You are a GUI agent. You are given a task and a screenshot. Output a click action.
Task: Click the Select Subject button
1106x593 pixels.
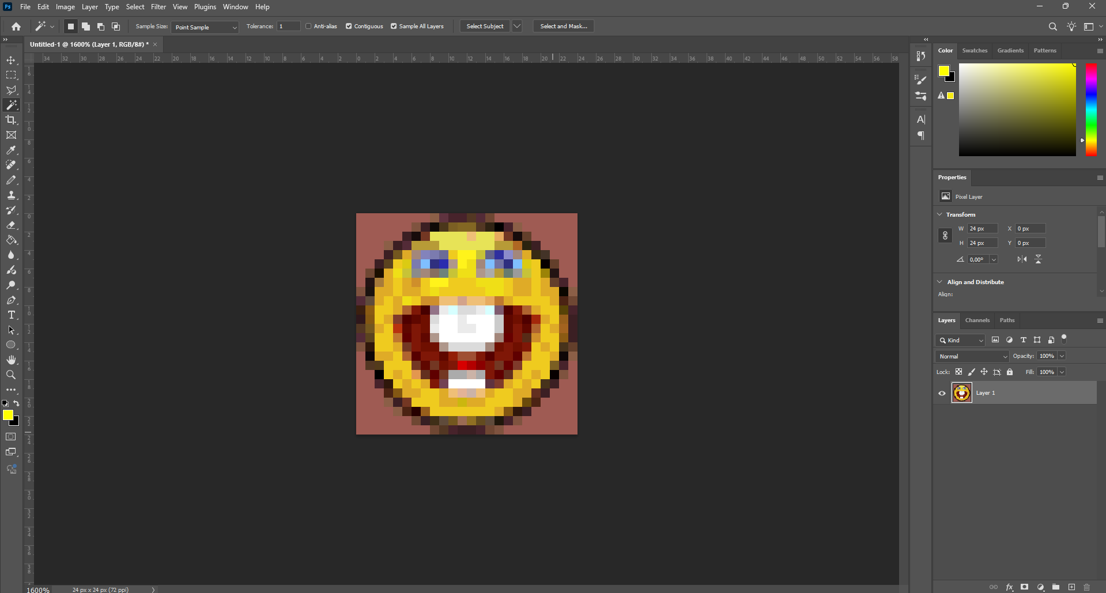485,26
